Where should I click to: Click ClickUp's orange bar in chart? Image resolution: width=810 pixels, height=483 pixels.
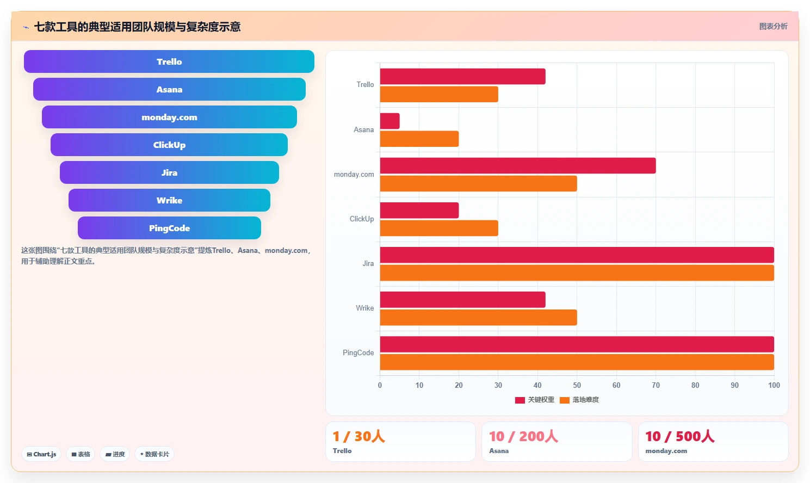(439, 228)
